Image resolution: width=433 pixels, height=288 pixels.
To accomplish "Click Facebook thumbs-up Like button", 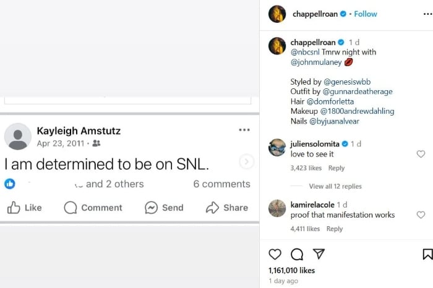I will click(25, 208).
